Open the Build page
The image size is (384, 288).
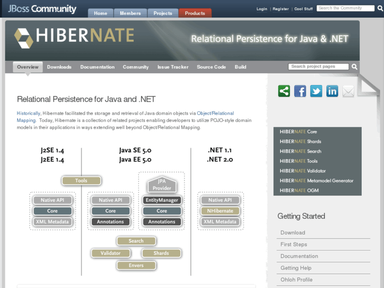tap(240, 67)
